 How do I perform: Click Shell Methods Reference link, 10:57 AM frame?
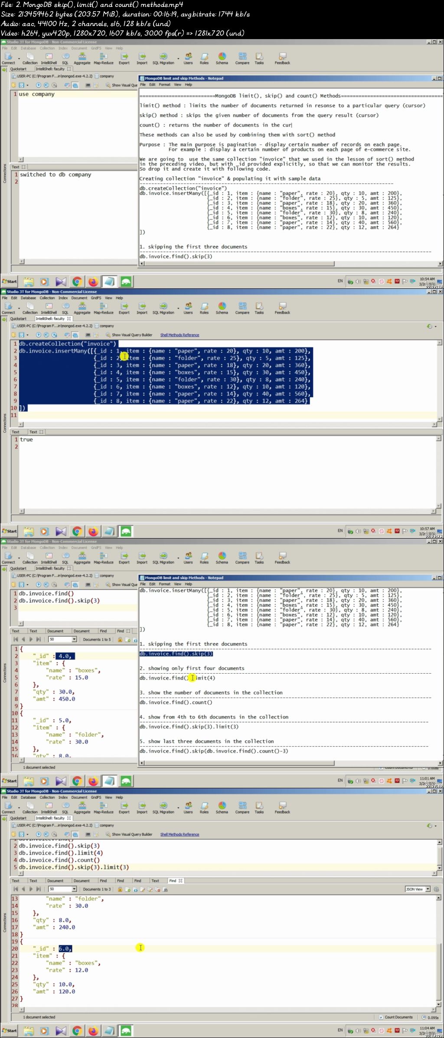coord(180,335)
